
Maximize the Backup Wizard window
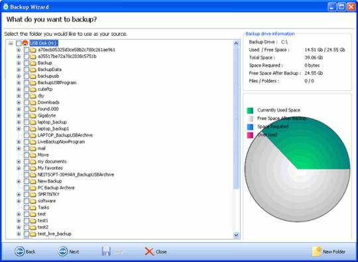coord(341,7)
